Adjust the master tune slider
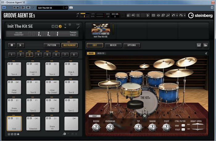Viewport: 216px width, 141px height. pyautogui.click(x=85, y=16)
